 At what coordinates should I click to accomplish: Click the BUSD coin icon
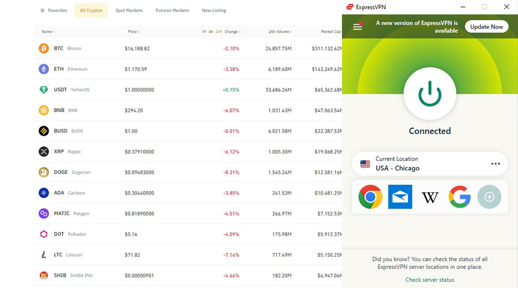tap(44, 131)
